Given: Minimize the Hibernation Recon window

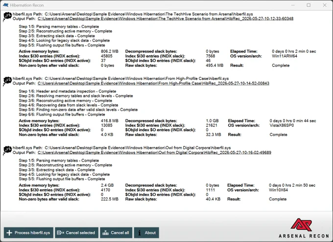Looking at the screenshot, I should 293,5.
